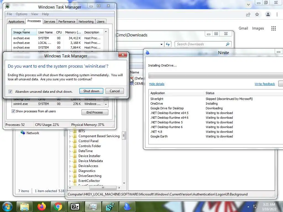Screen dimensions: 283x212
Task: Confirm with the Shut down button
Action: 91,91
